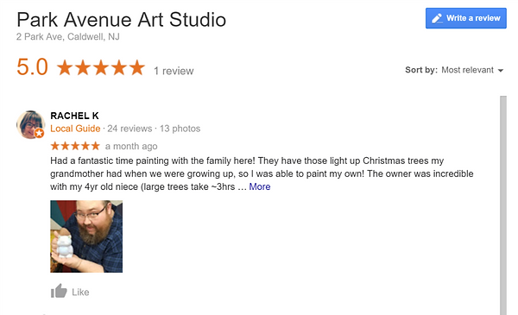Open the RACHEL K reviewer name
The height and width of the screenshot is (315, 518).
74,116
